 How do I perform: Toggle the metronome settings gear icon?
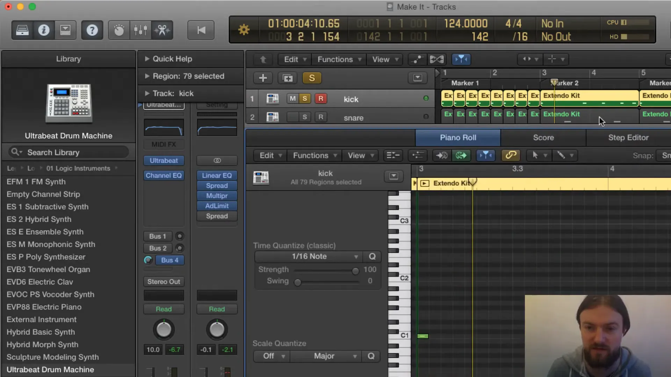[x=244, y=30]
